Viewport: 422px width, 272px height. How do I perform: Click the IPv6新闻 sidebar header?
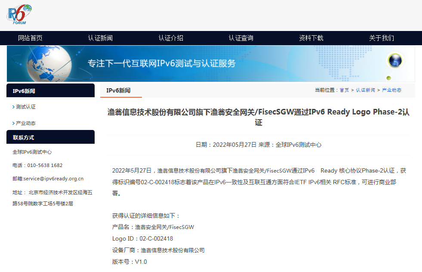(x=24, y=91)
